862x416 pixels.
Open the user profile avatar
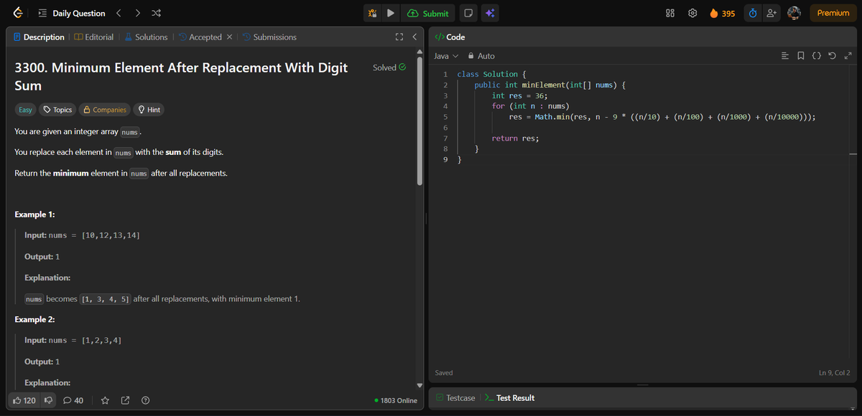click(794, 13)
